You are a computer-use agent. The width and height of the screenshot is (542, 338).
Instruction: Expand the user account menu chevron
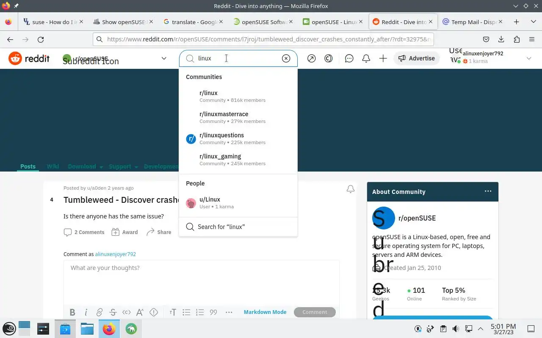point(528,58)
